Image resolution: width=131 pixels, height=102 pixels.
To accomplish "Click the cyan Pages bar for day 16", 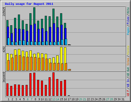I will tap(66, 42).
